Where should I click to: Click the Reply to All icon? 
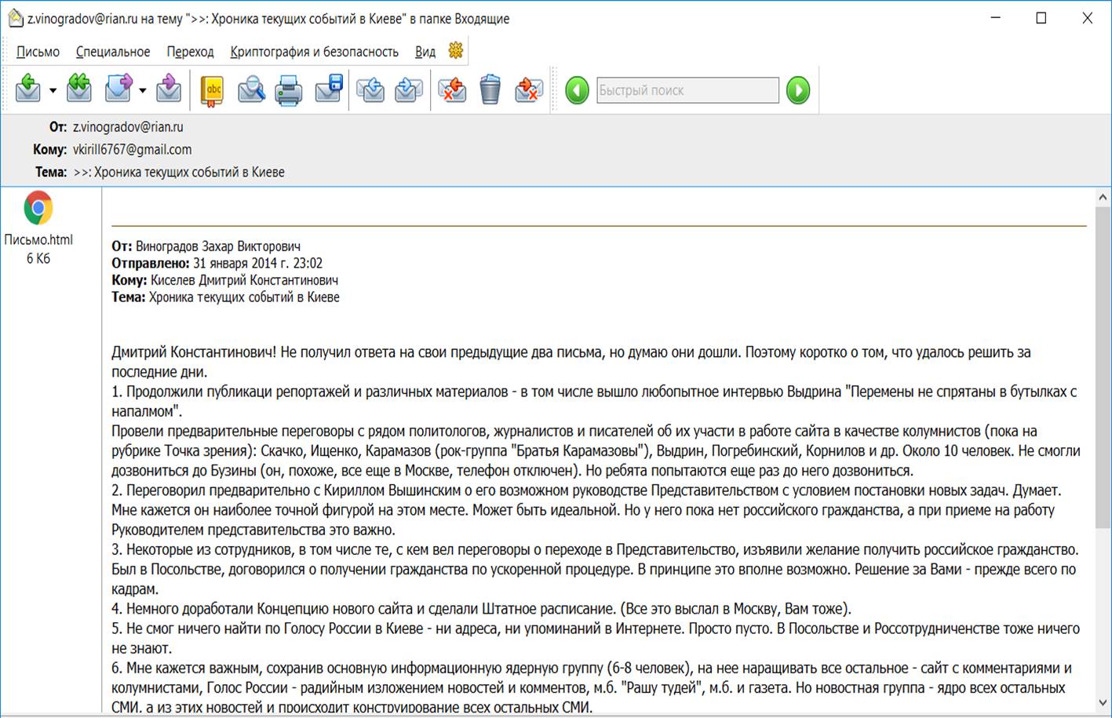tap(78, 89)
